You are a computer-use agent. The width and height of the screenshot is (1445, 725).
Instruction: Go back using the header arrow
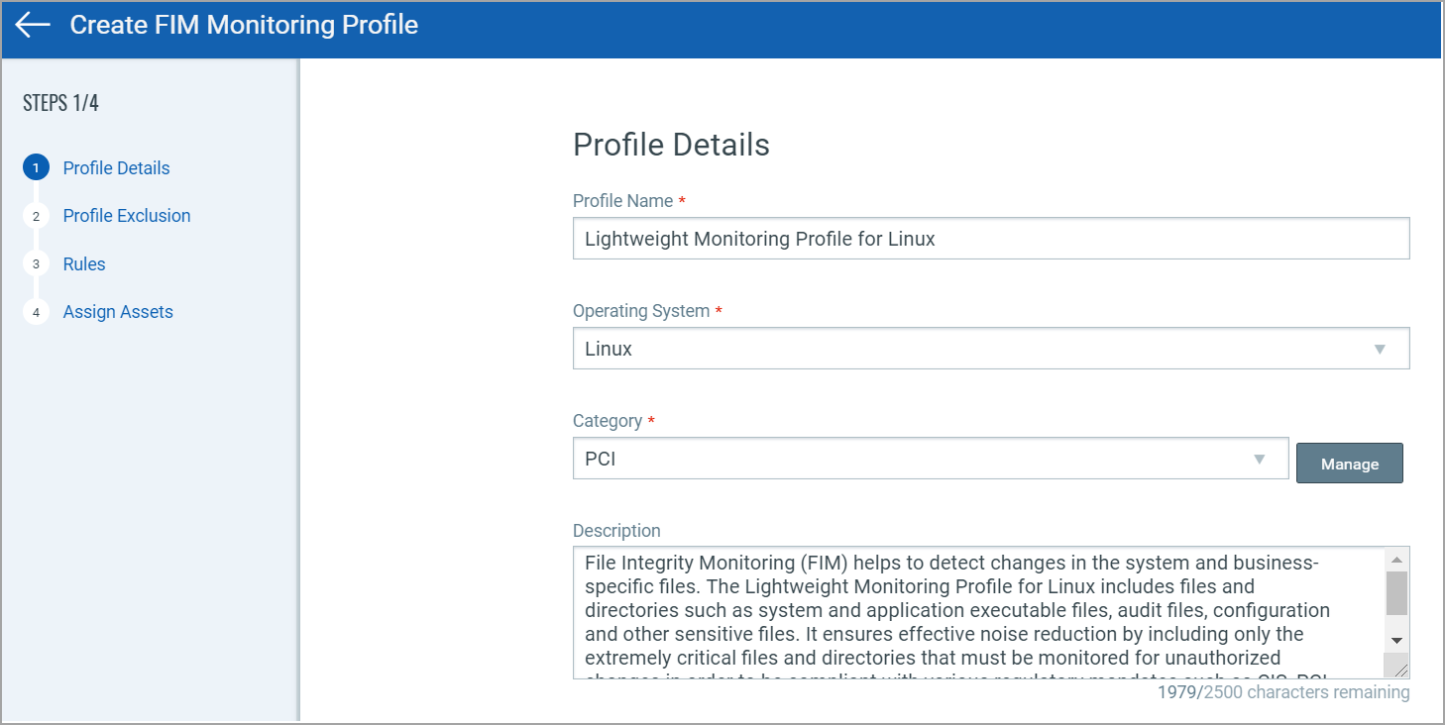(x=33, y=25)
